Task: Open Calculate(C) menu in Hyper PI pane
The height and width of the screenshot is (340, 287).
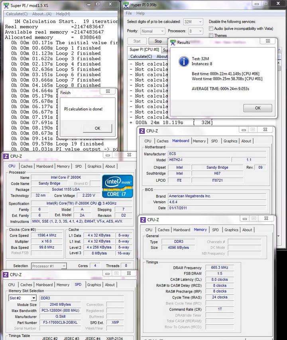Action: [141, 56]
